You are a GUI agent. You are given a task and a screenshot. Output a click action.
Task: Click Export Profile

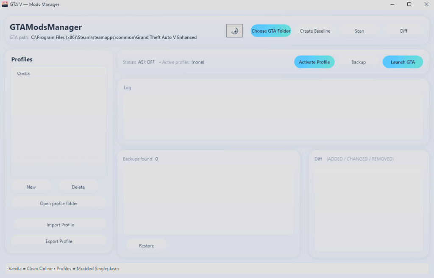tap(58, 241)
